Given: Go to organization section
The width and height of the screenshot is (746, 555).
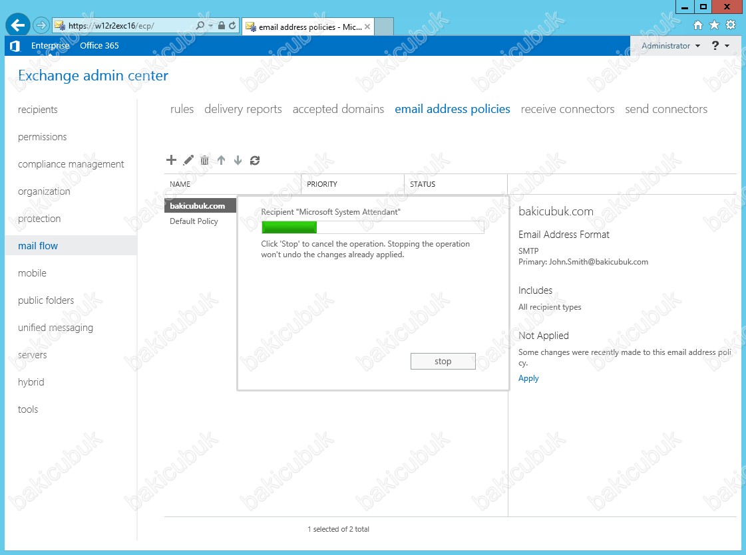Looking at the screenshot, I should pyautogui.click(x=44, y=191).
